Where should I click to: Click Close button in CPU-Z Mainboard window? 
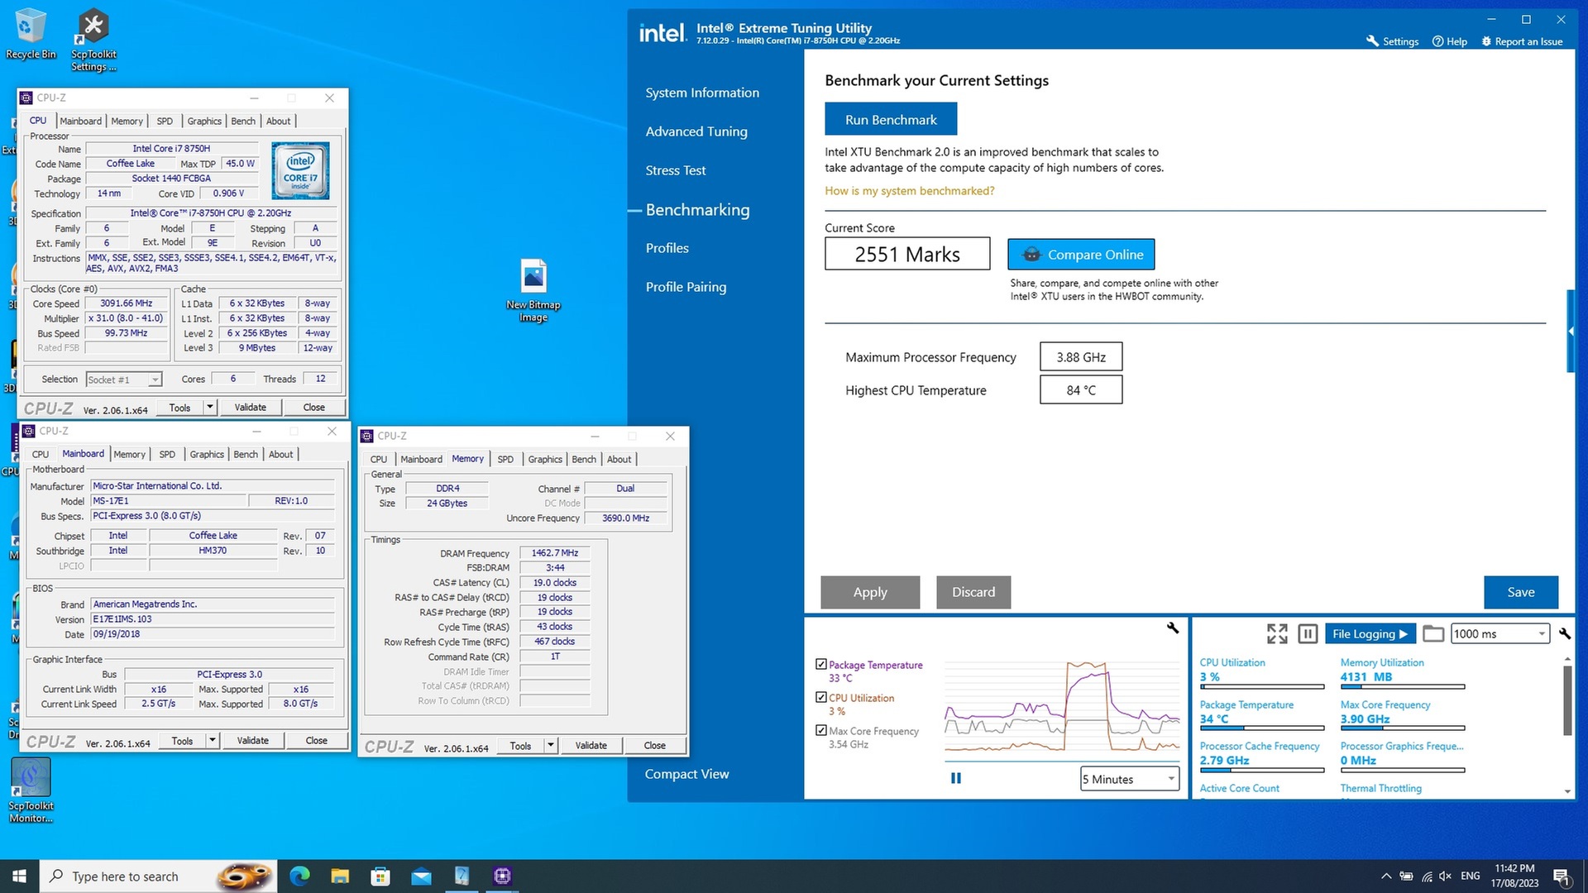click(316, 740)
